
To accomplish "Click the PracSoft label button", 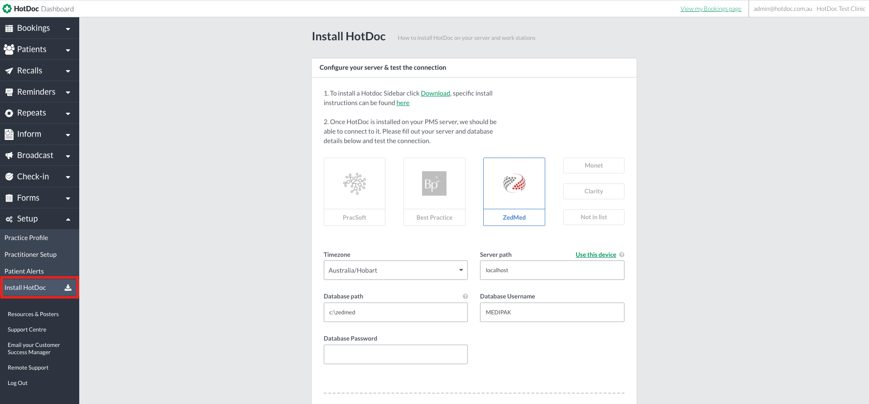I will point(355,217).
